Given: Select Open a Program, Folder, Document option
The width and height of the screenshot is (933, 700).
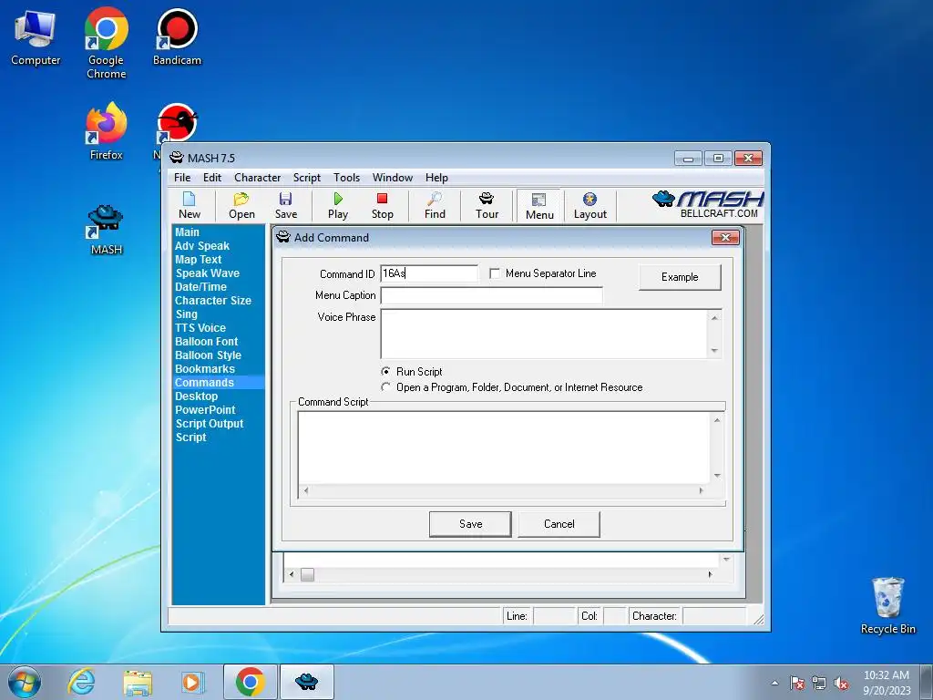Looking at the screenshot, I should click(x=385, y=386).
